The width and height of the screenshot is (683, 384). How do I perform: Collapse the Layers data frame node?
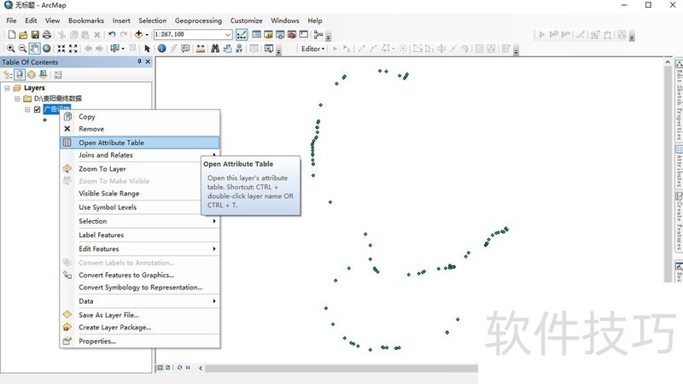[7, 88]
